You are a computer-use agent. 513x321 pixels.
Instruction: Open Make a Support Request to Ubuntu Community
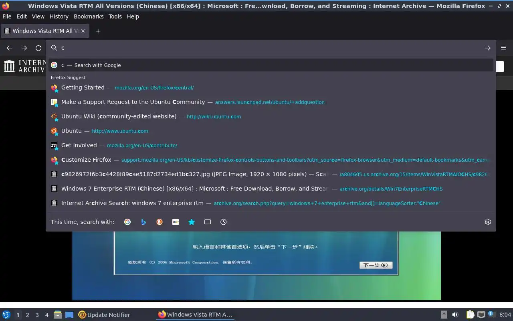point(271,102)
